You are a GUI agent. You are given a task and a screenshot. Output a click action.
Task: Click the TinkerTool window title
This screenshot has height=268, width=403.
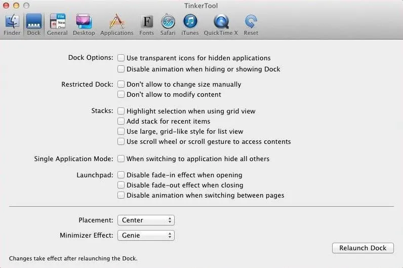tap(201, 6)
